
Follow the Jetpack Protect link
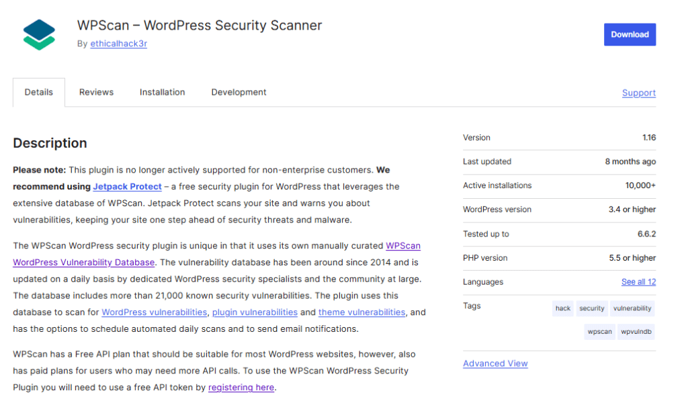(x=127, y=187)
